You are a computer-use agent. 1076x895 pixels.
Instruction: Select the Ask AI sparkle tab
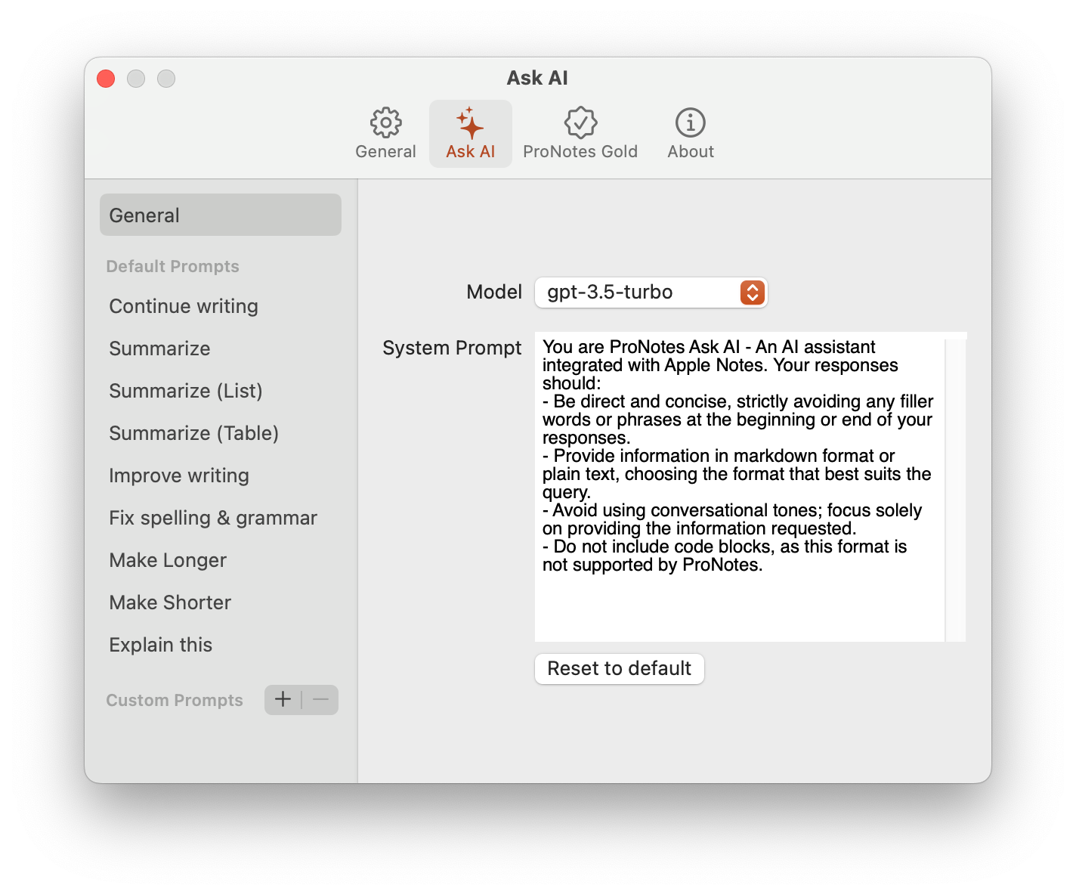[x=470, y=134]
